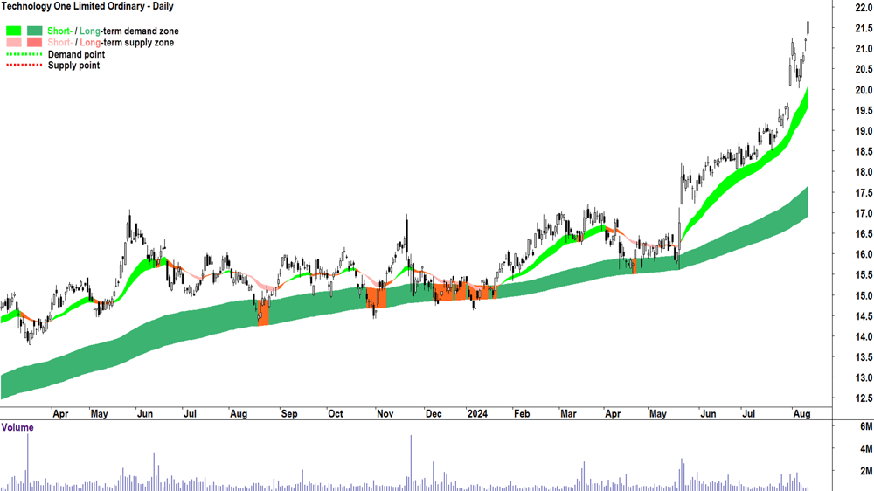Click the 16.5 price axis label
This screenshot has height=491, width=874.
point(864,234)
